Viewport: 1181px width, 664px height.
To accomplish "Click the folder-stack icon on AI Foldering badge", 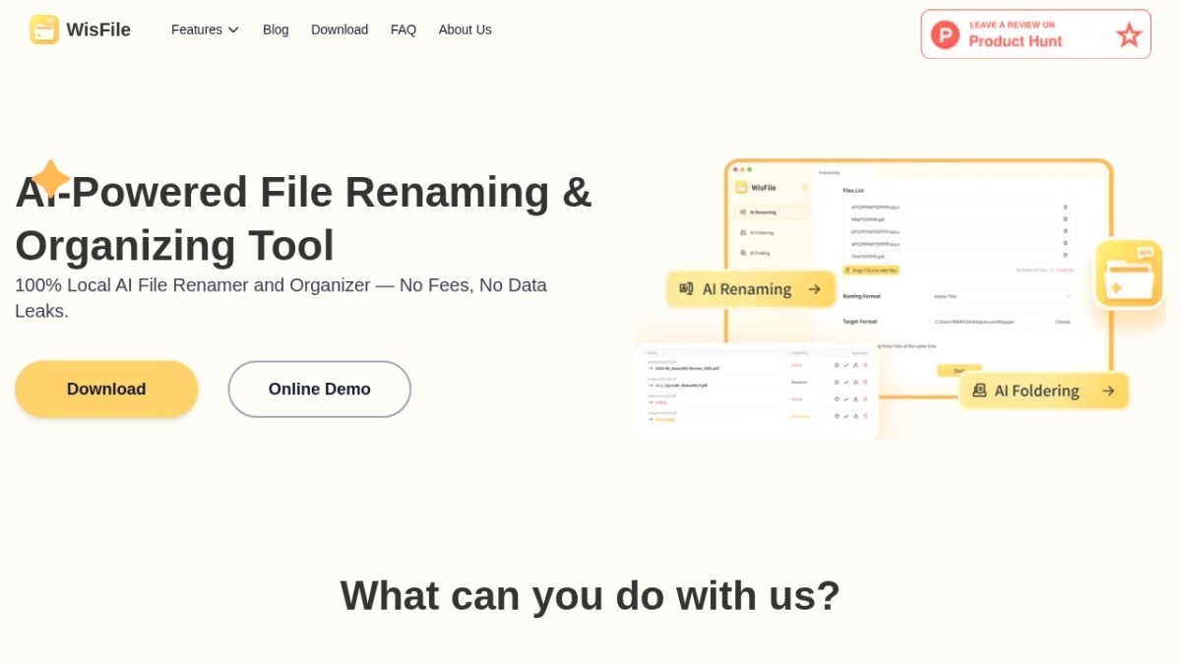I will [x=979, y=391].
